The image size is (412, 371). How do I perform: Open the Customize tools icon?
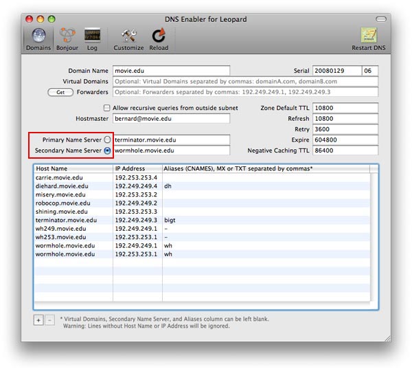(128, 37)
